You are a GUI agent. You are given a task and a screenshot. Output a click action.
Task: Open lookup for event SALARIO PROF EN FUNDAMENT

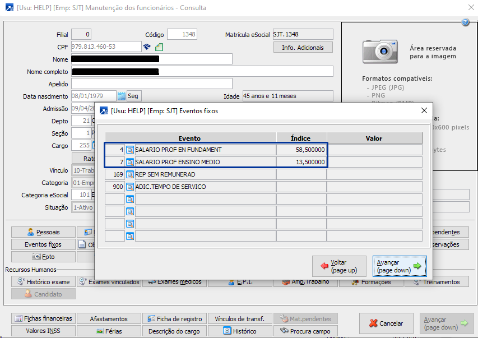tap(130, 150)
